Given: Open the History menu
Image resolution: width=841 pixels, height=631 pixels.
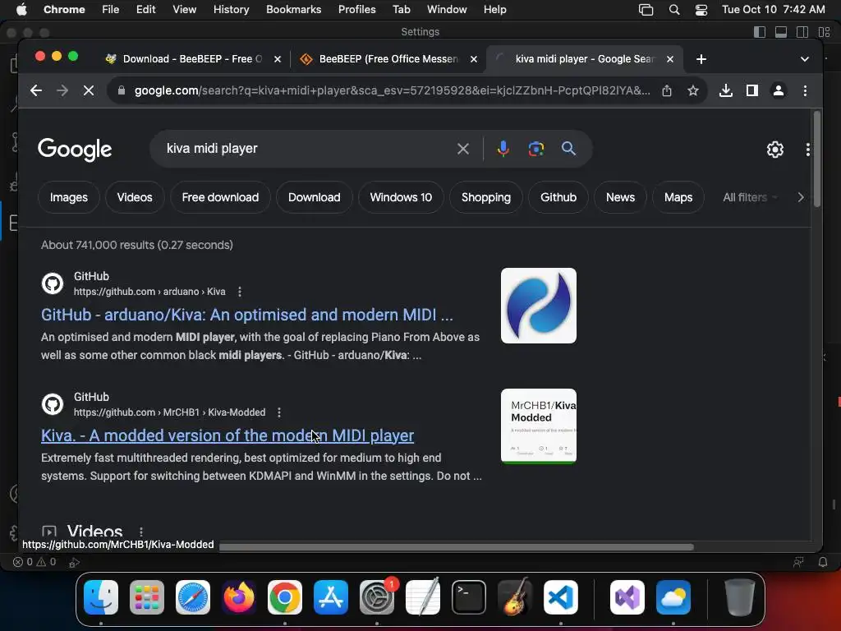Looking at the screenshot, I should tap(231, 10).
